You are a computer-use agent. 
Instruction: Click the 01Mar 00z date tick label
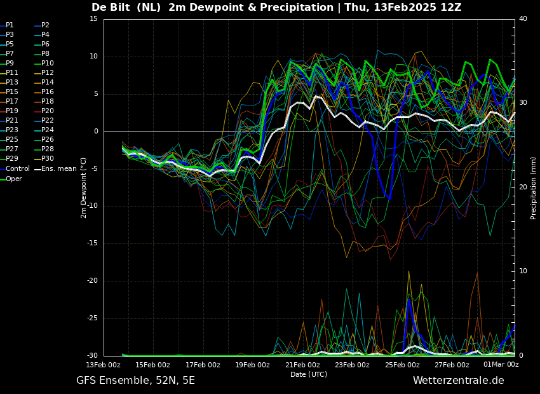[501, 364]
